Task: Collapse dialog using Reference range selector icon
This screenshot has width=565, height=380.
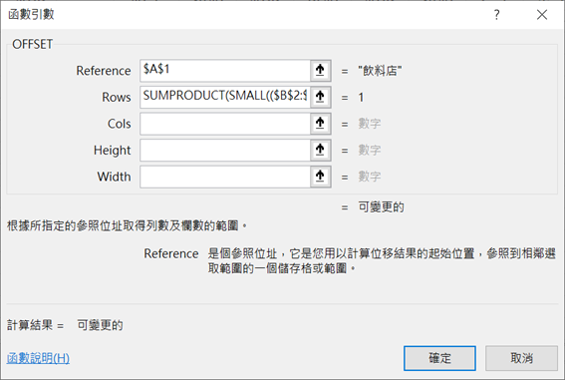Action: [x=320, y=70]
